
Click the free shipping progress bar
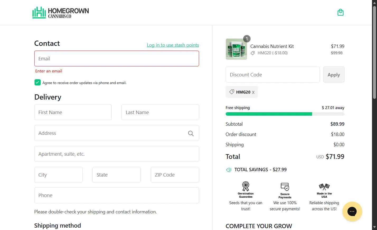pyautogui.click(x=285, y=114)
